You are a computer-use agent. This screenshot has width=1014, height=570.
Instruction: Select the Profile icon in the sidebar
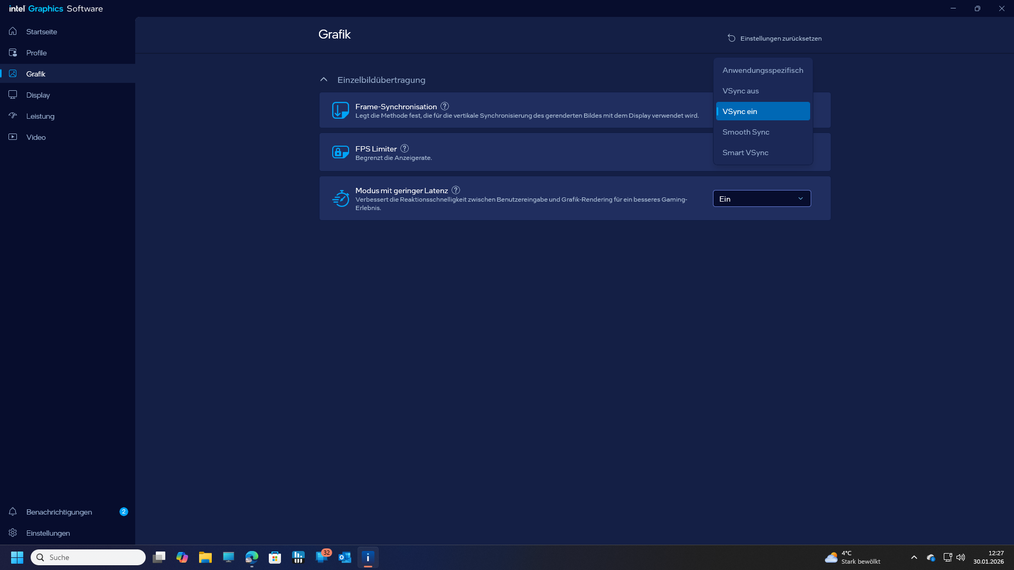[12, 52]
